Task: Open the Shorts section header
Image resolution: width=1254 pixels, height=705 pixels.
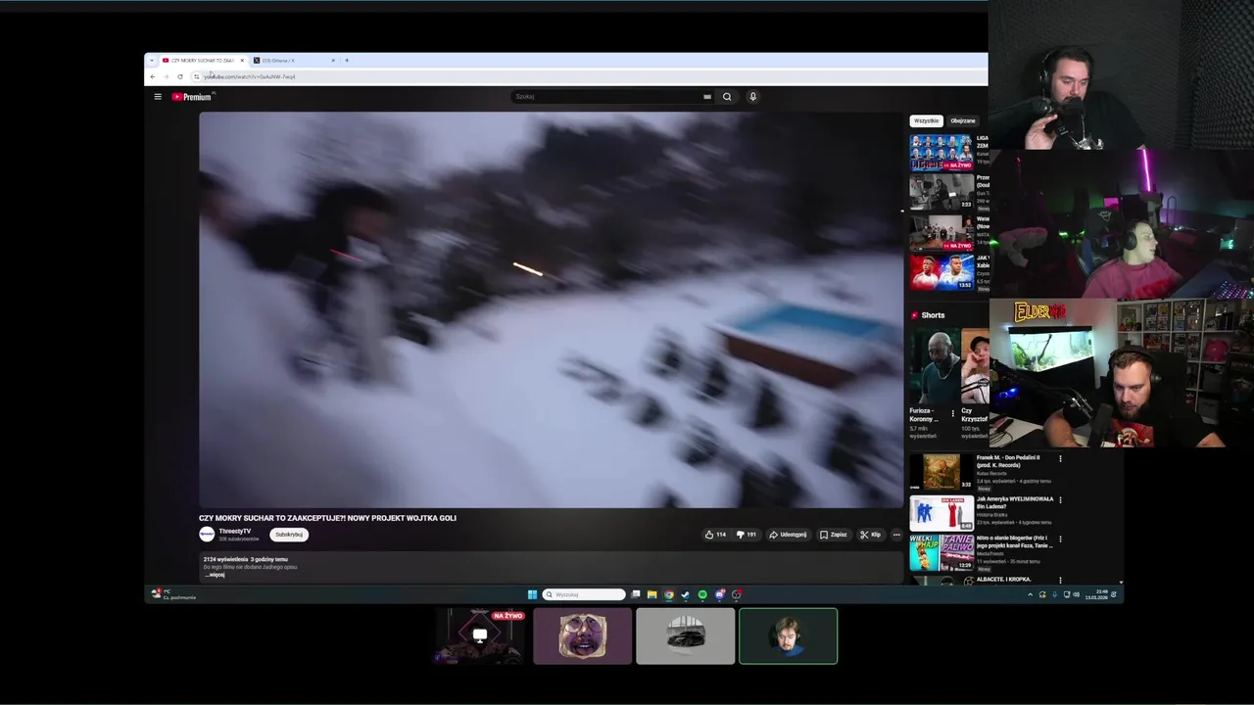Action: pyautogui.click(x=928, y=315)
